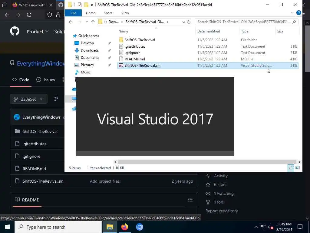Show hidden system tray icons chevron

[256, 227]
